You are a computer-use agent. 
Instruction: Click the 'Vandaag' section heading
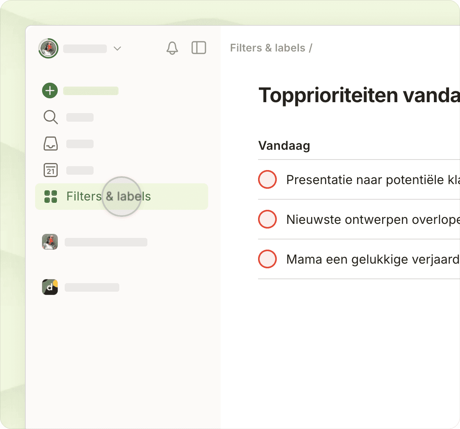[284, 146]
